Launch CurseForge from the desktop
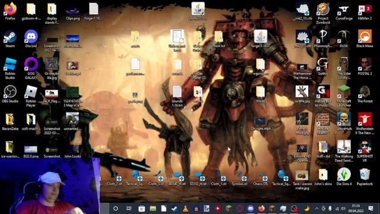Viewport: 380px width, 214px height. tap(344, 11)
